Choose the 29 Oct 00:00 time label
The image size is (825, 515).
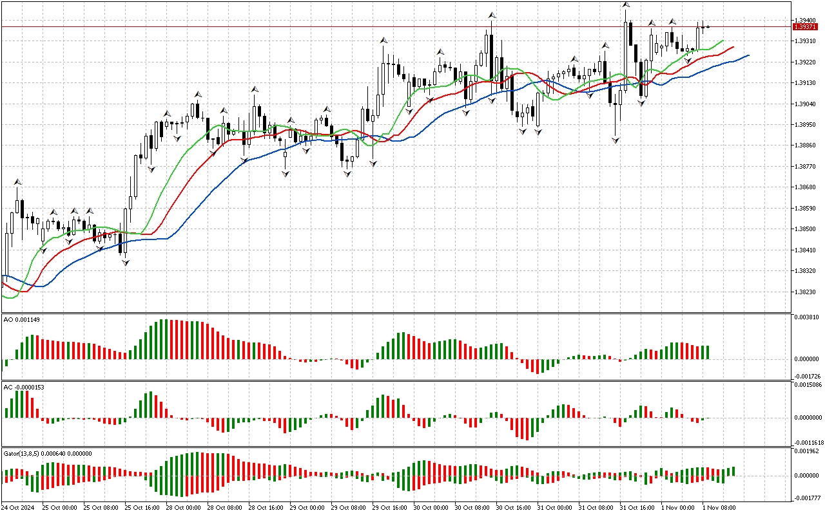click(x=307, y=507)
